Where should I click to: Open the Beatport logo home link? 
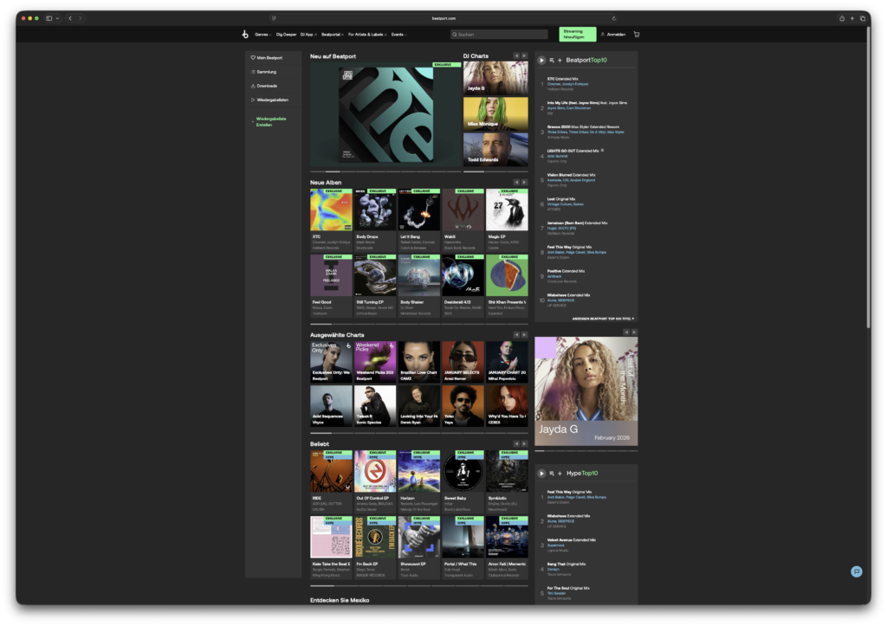pyautogui.click(x=245, y=35)
